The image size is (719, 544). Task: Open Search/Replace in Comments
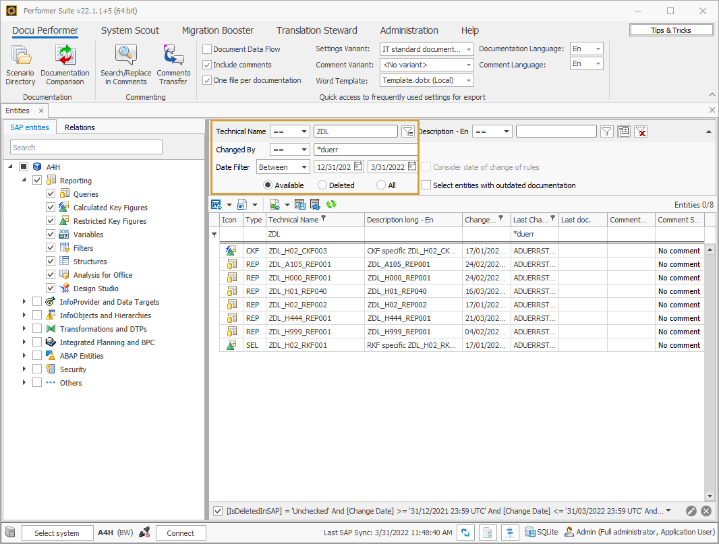coord(125,64)
